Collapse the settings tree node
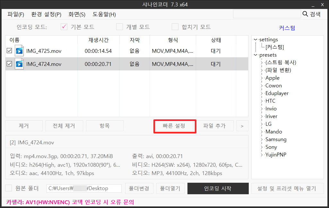This screenshot has height=208, width=329. click(255, 40)
